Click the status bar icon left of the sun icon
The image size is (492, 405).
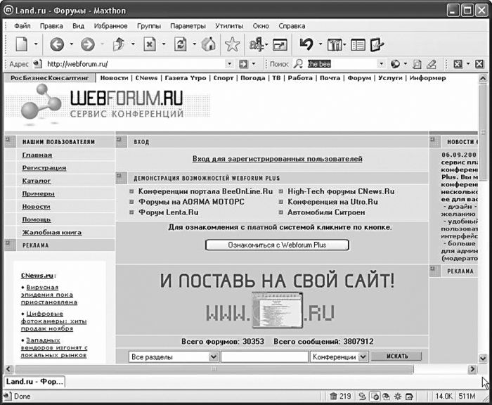point(386,397)
